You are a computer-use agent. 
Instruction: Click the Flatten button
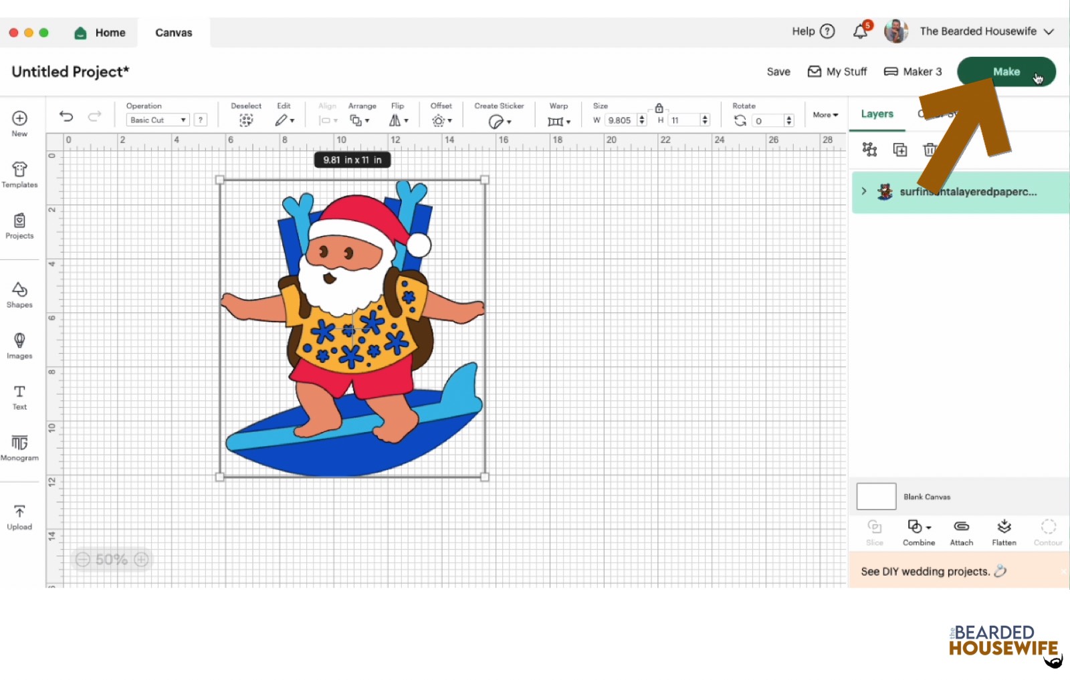coord(1004,533)
